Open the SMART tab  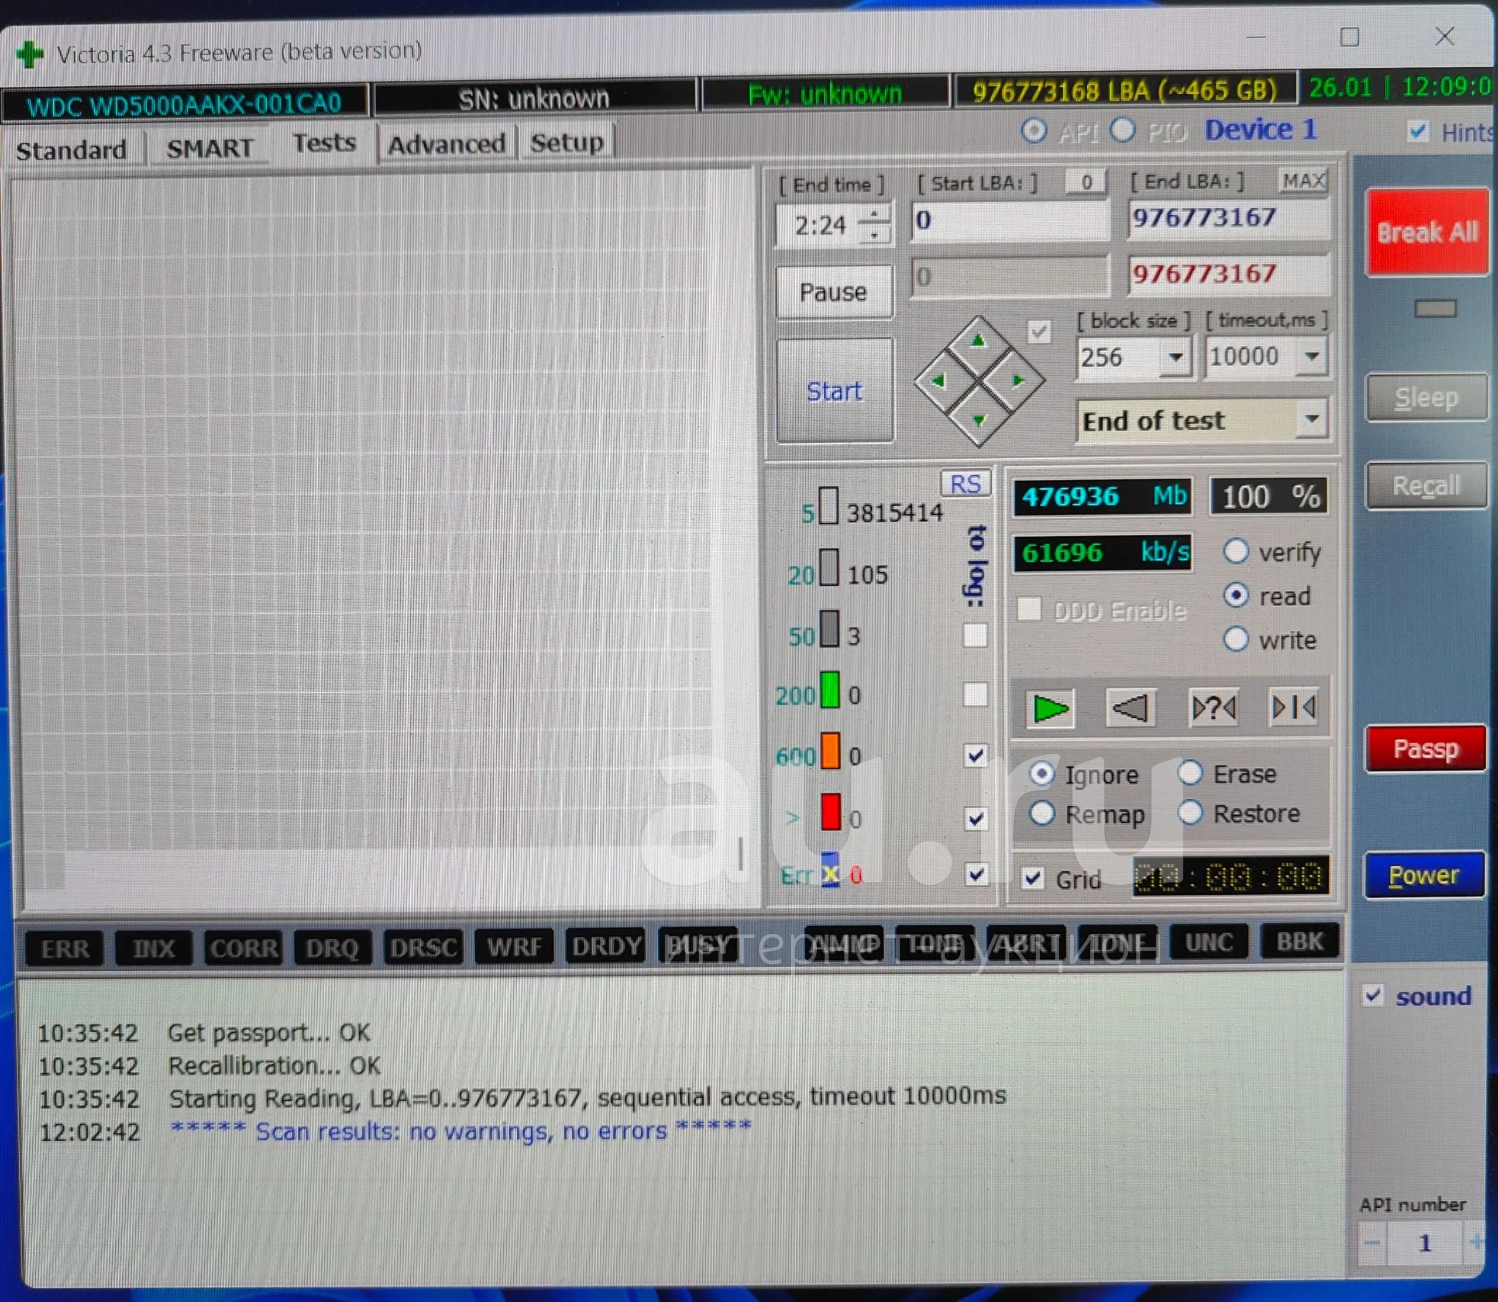(x=210, y=148)
